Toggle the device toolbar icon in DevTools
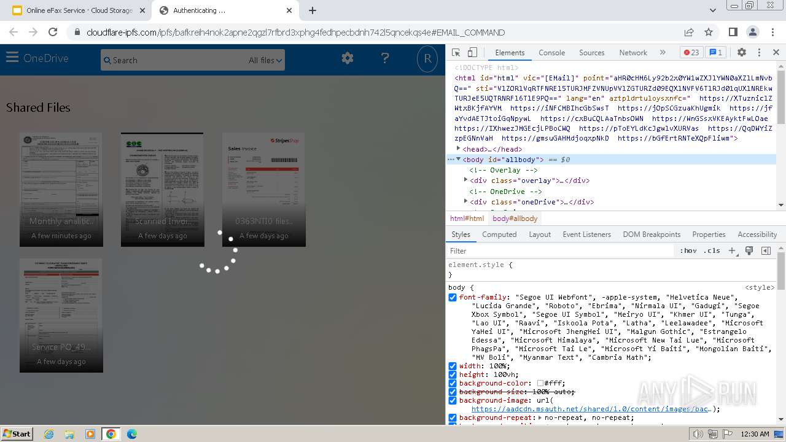 tap(472, 53)
